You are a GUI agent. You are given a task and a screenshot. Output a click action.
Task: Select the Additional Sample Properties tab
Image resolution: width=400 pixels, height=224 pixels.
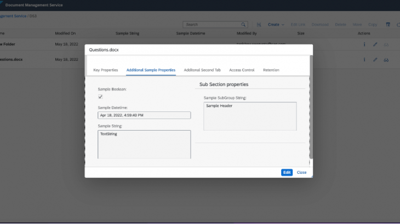coord(151,70)
